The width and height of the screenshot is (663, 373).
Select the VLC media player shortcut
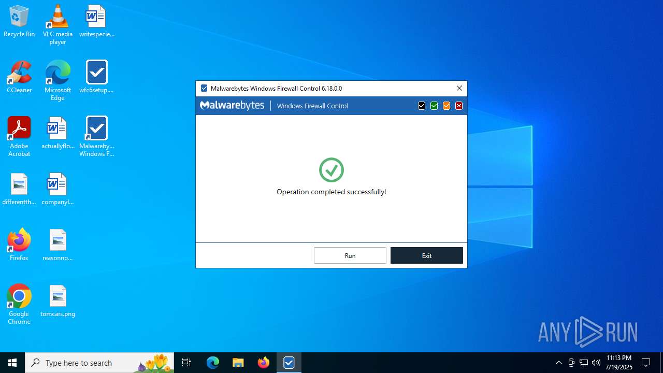[57, 24]
